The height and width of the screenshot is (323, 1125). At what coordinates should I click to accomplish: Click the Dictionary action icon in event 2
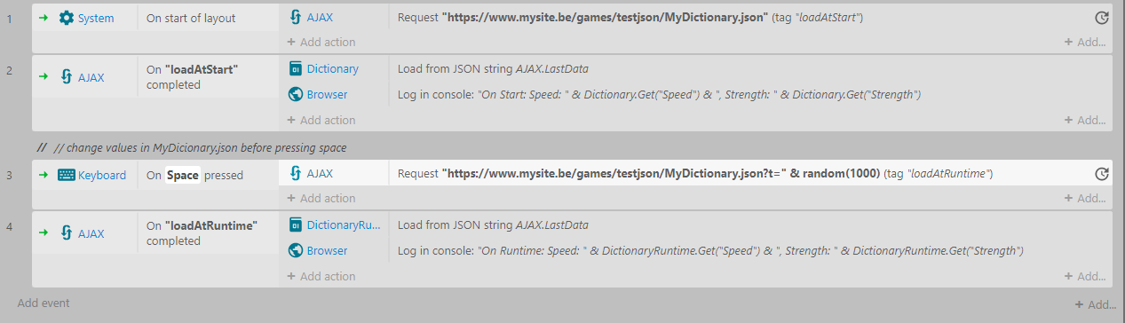click(297, 68)
